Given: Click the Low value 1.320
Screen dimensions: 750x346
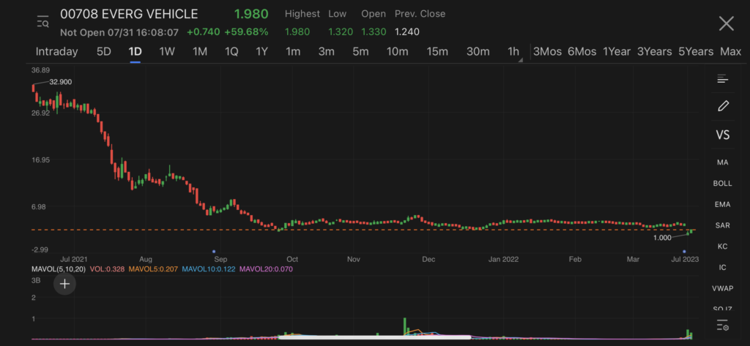Looking at the screenshot, I should coord(341,32).
